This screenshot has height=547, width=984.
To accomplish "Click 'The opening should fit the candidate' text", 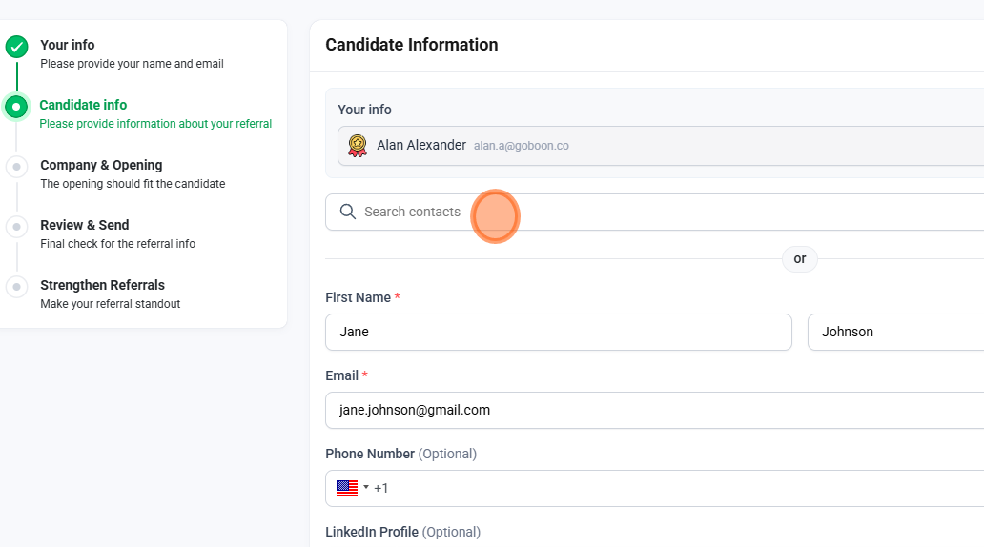I will (133, 184).
